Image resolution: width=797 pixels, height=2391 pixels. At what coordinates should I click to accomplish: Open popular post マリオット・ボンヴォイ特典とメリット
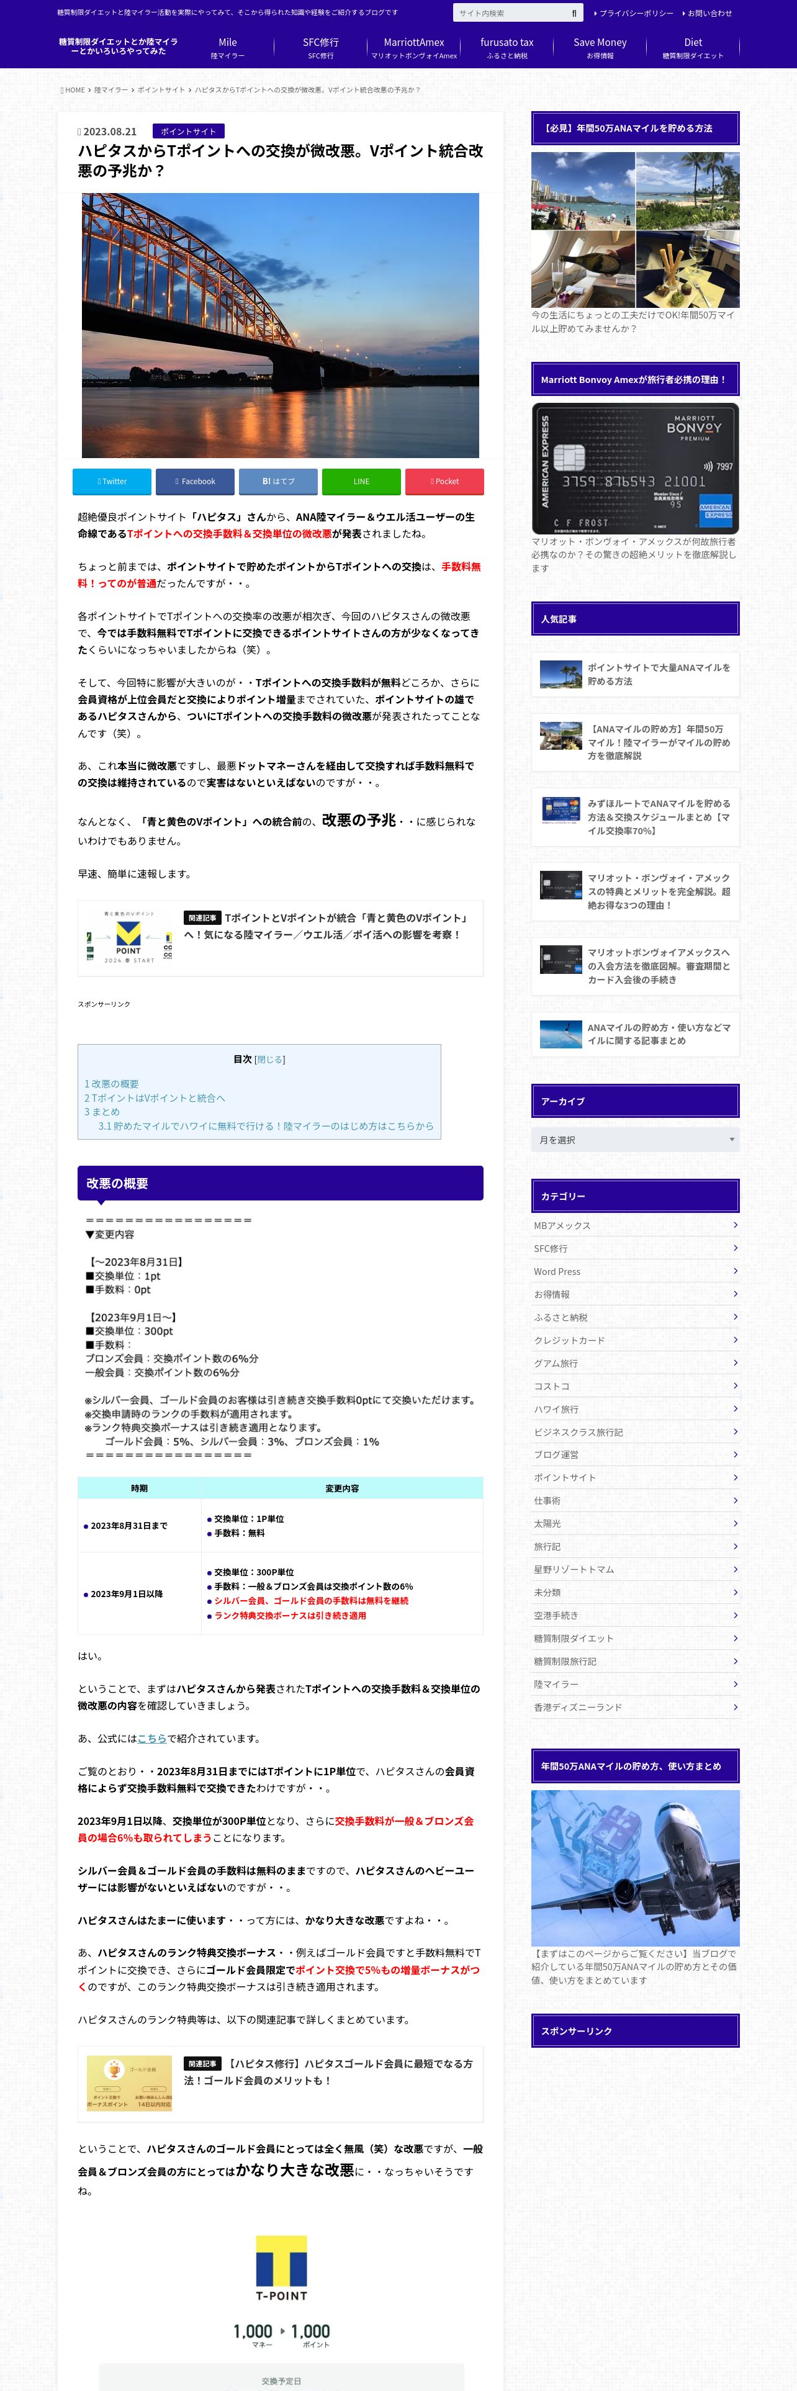pos(636,891)
